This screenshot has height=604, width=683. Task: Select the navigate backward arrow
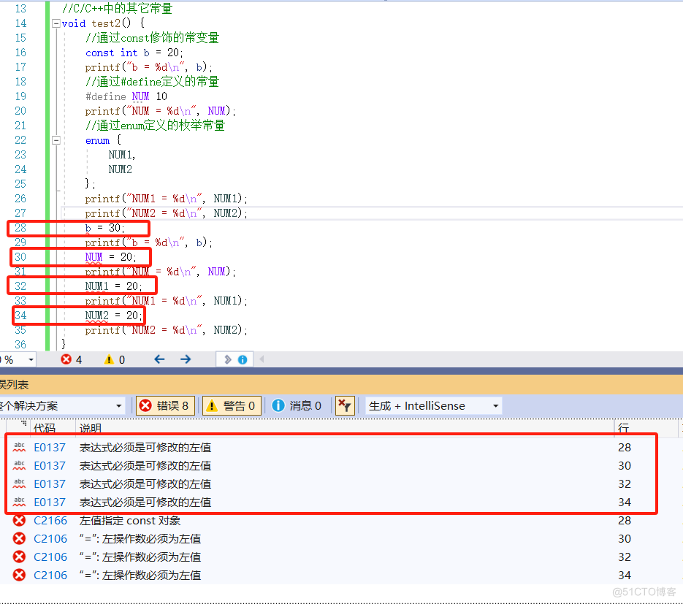(159, 359)
